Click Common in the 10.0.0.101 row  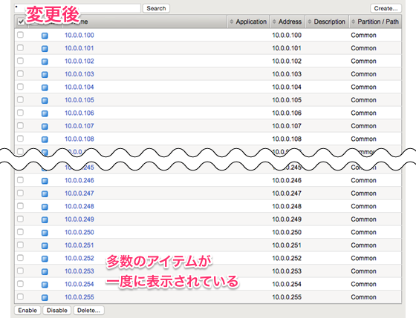pos(363,48)
